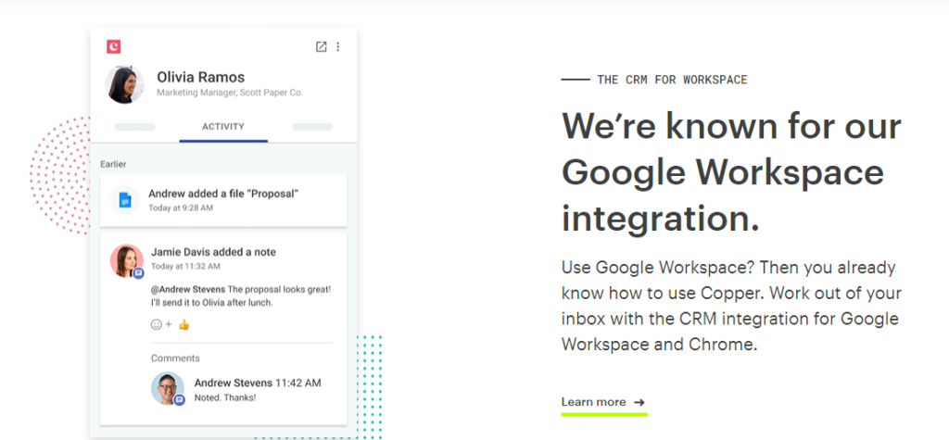The image size is (949, 440).
Task: Click "Use Google Workspace?" description paragraph
Action: (x=732, y=306)
